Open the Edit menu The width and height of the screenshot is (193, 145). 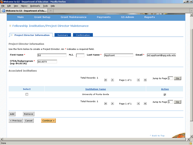9,6
